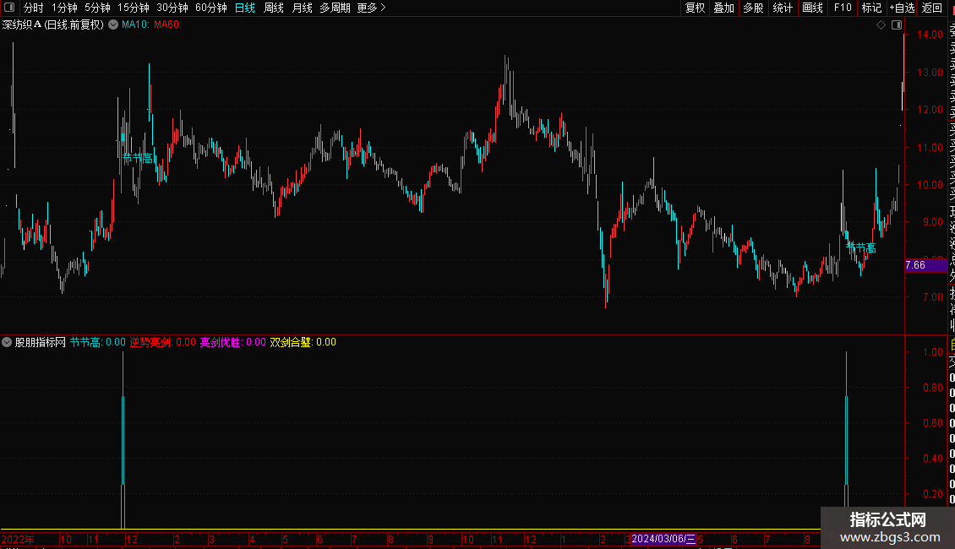Click the 2024/03/06 date marker
Viewport: 955px width, 549px height.
pyautogui.click(x=663, y=539)
